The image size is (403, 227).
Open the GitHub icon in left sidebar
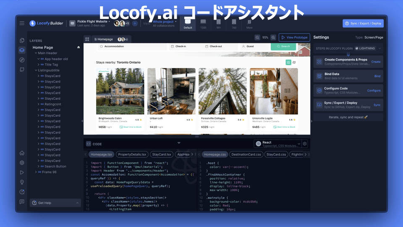click(22, 69)
